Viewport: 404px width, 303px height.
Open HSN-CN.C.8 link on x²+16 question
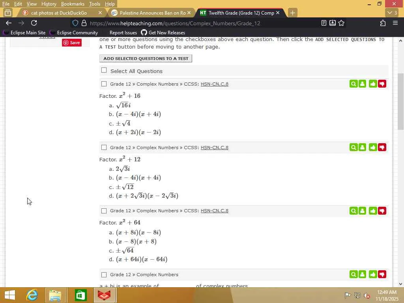[x=214, y=84]
